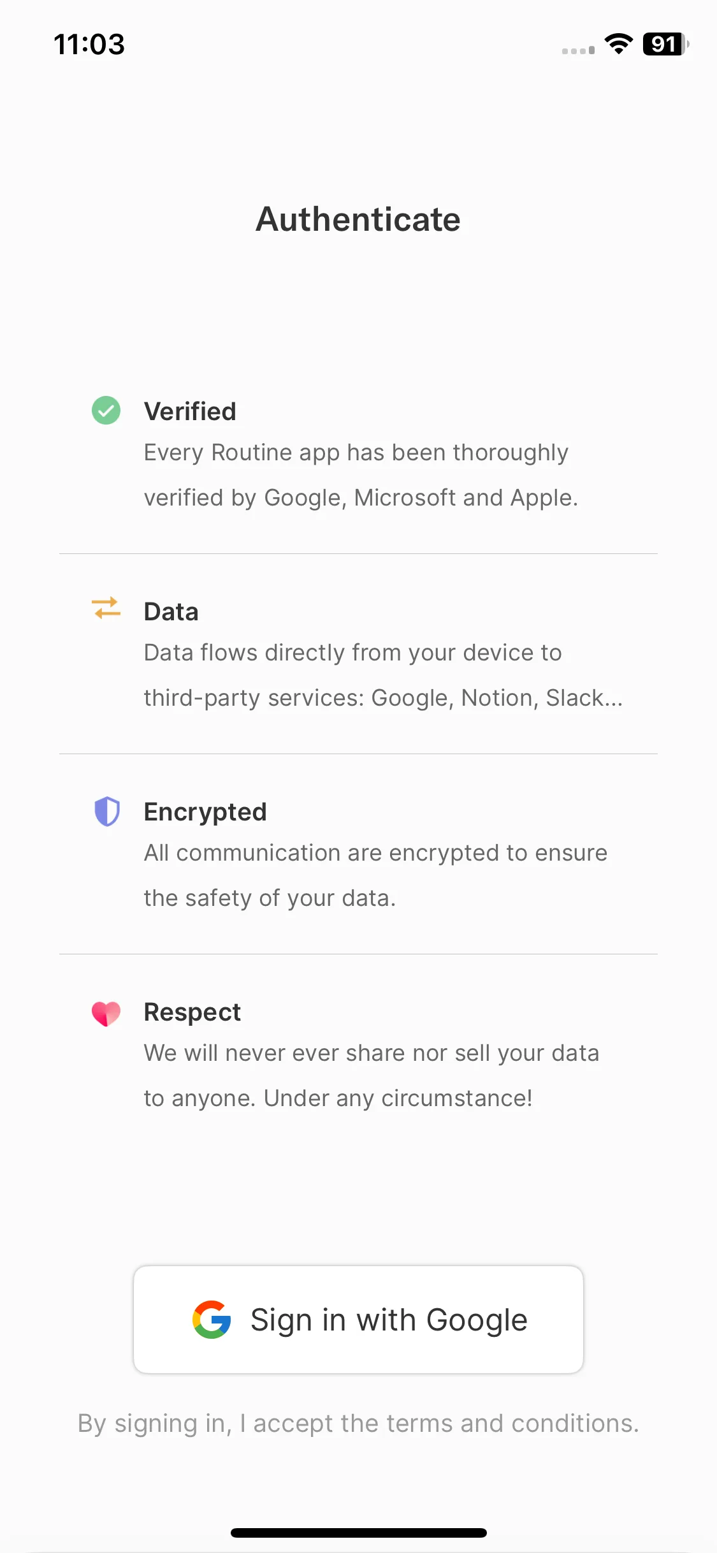Tap the Wi-Fi status icon

click(x=618, y=44)
